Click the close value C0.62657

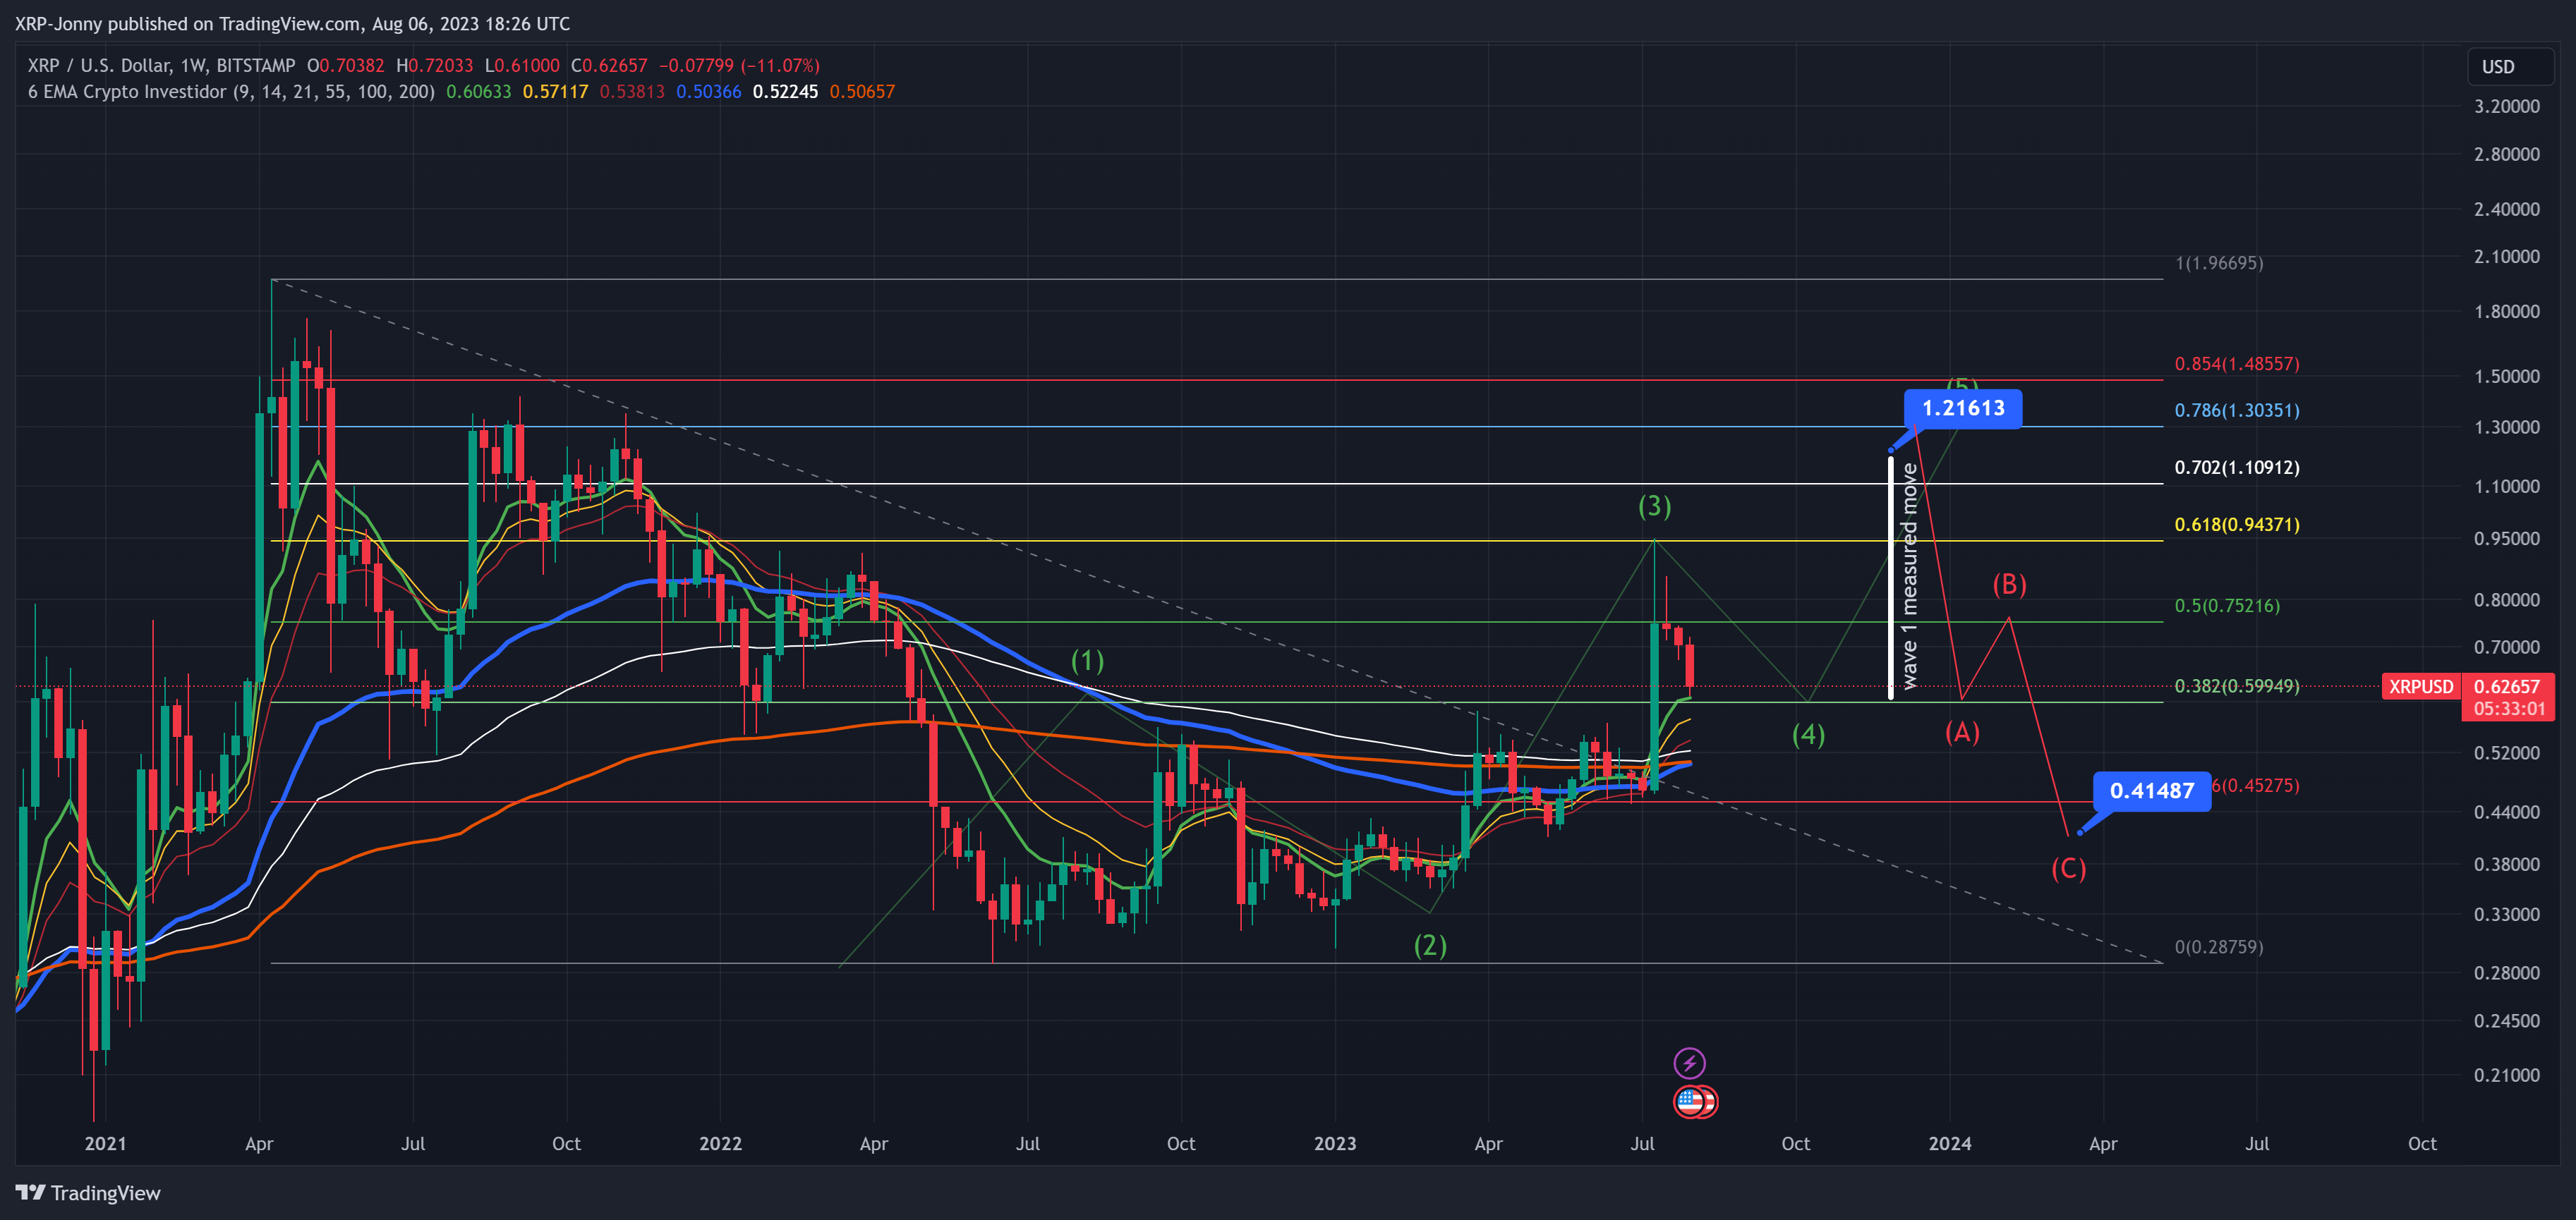click(x=609, y=65)
